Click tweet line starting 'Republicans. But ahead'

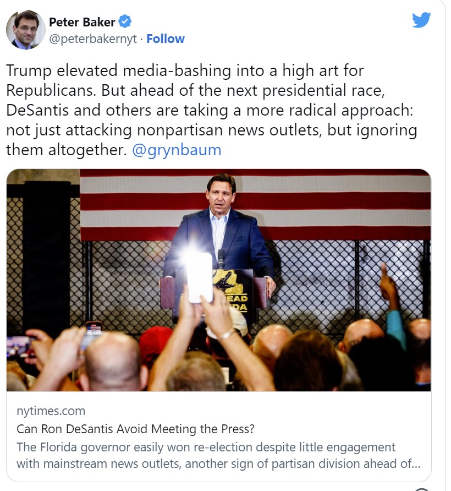195,90
